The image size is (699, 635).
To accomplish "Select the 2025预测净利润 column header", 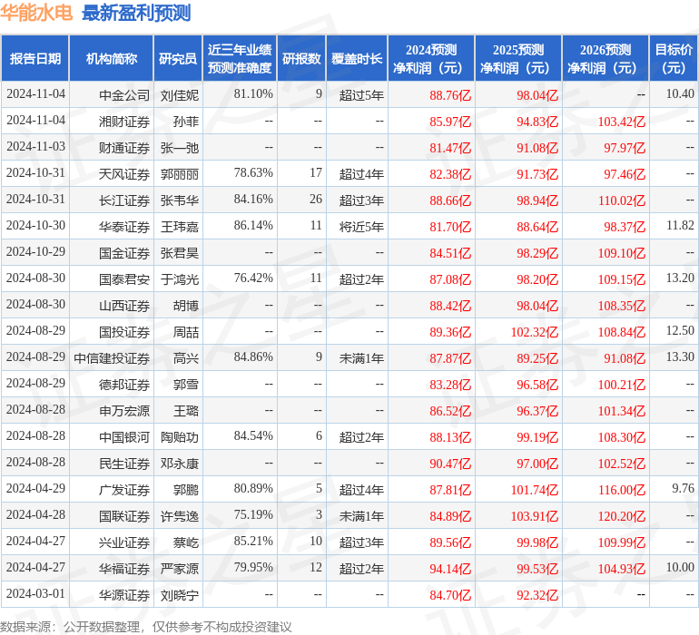I will pyautogui.click(x=518, y=58).
